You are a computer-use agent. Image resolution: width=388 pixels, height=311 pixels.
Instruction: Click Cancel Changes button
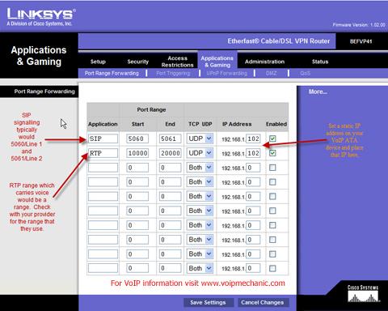[x=263, y=303]
